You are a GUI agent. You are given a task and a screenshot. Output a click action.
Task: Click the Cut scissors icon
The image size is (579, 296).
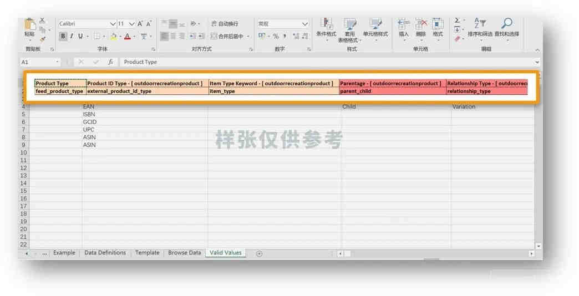[x=42, y=21]
